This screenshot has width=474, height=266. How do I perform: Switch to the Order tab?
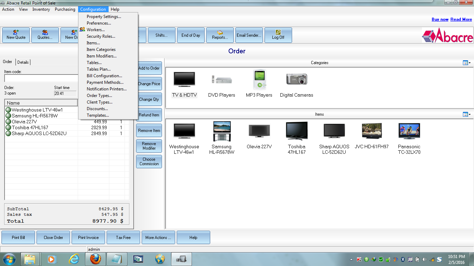(x=8, y=62)
